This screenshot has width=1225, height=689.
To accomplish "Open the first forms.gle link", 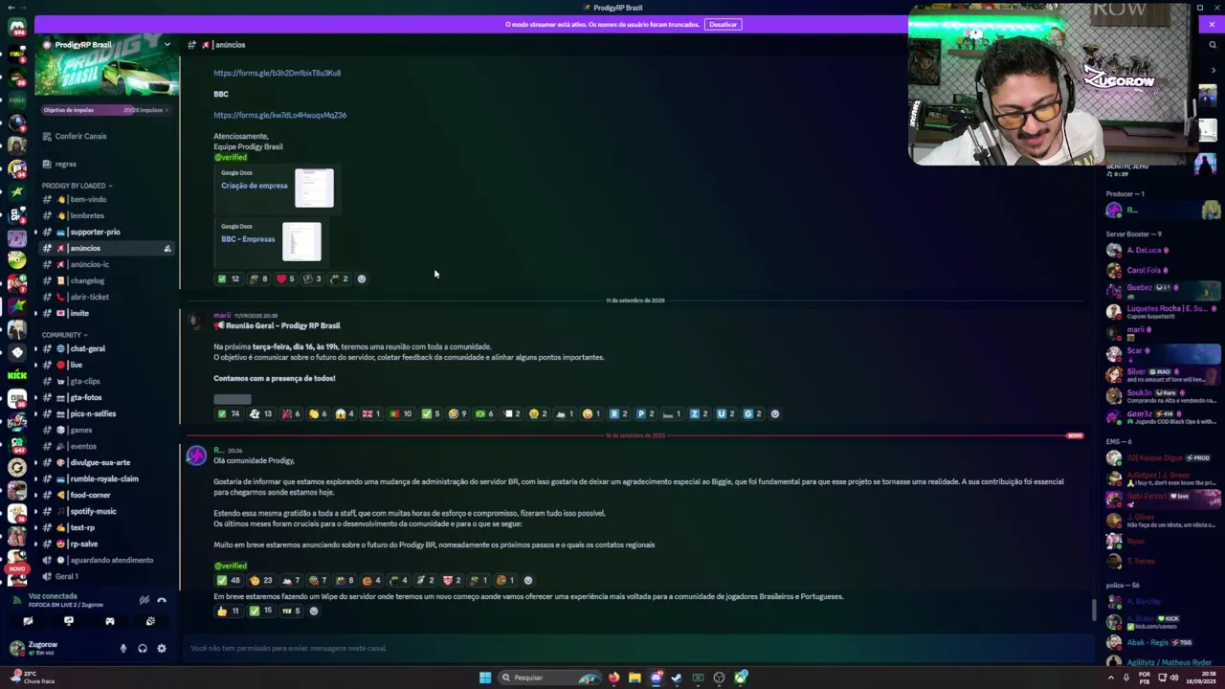I will click(x=277, y=73).
